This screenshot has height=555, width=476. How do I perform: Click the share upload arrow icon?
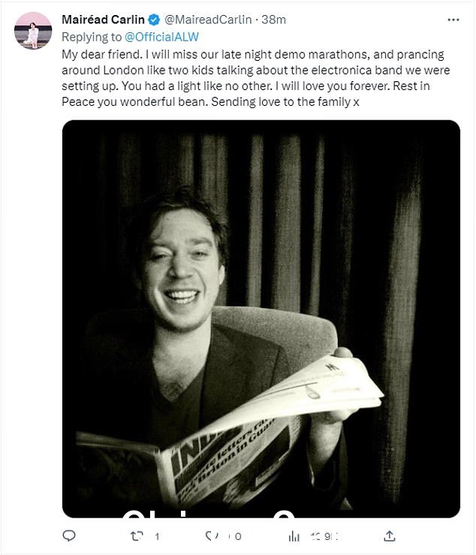390,536
